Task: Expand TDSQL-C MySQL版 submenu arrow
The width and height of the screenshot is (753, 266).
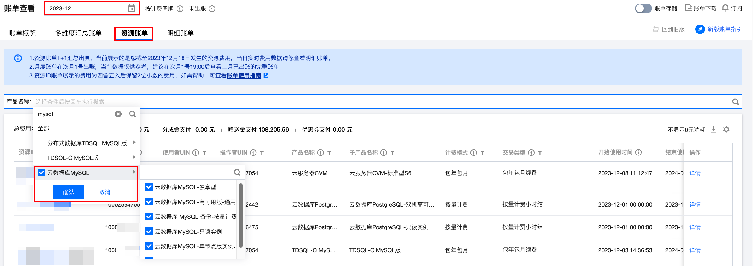Action: (x=134, y=157)
